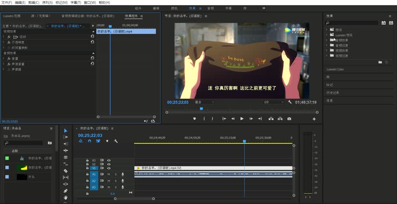Toggle V3 track output eye
The width and height of the screenshot is (397, 204).
109,160
